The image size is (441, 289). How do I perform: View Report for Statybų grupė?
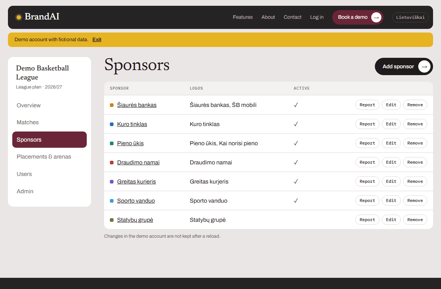(367, 220)
